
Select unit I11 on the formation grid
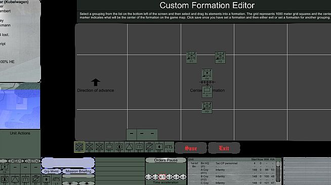tap(191, 57)
